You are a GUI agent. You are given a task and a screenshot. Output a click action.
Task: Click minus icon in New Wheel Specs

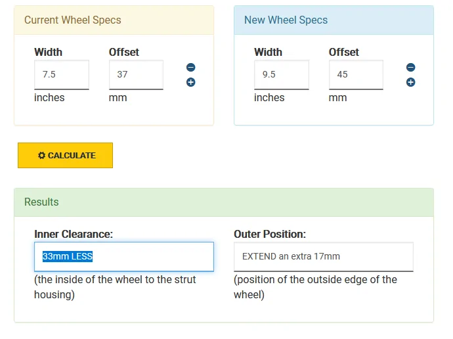(x=410, y=67)
